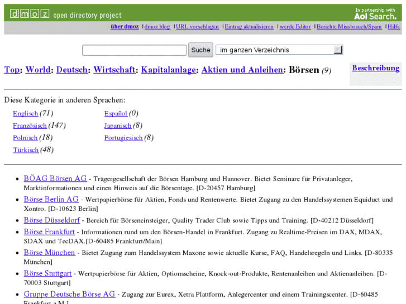
Task: Click the Suche button
Action: [200, 50]
